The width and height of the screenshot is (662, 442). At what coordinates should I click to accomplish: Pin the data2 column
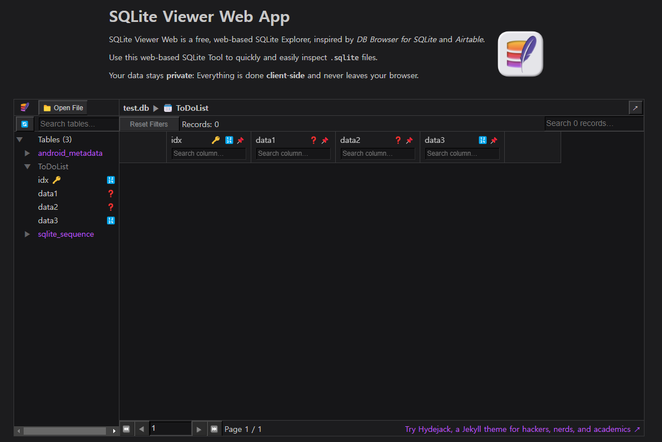pyautogui.click(x=409, y=141)
